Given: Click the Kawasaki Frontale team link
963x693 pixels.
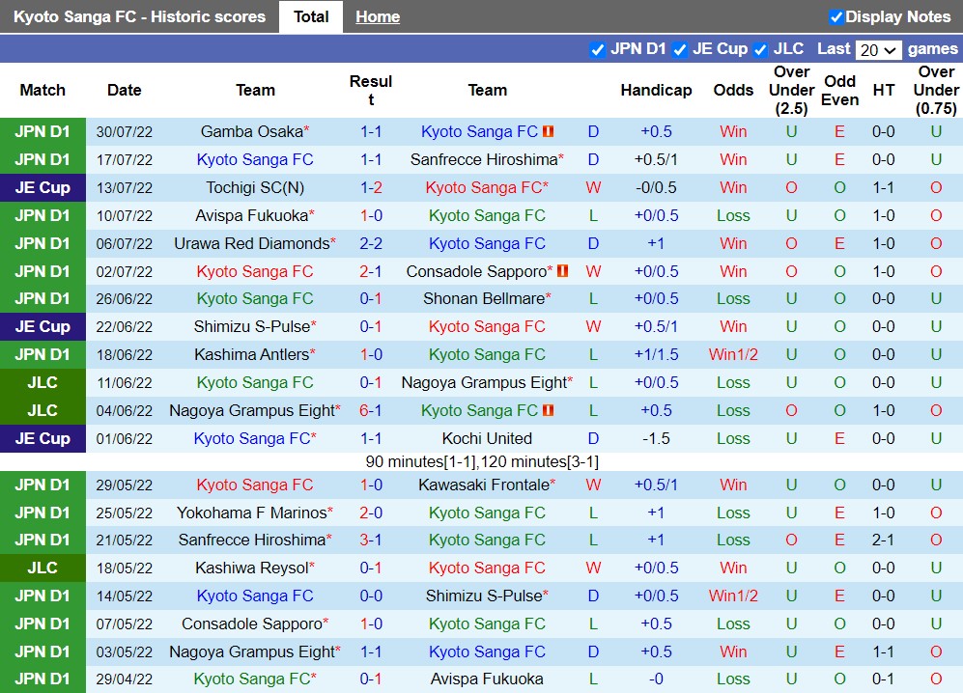Looking at the screenshot, I should (x=487, y=485).
